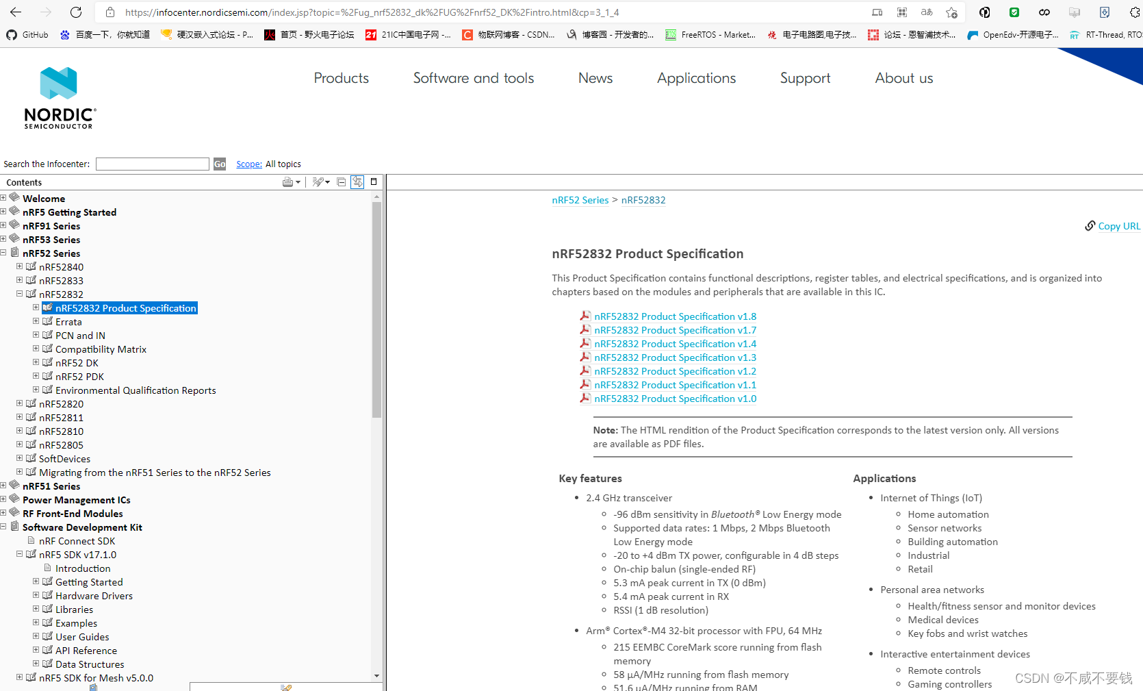Screen dimensions: 1143x691
Task: Open the print icon dropdown arrow
Action: point(298,182)
